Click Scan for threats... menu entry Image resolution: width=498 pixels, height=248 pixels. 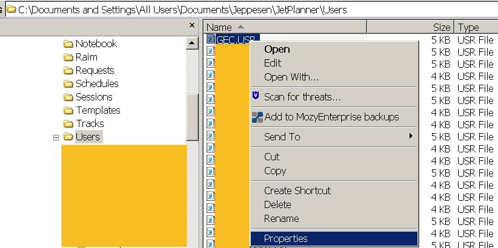302,97
